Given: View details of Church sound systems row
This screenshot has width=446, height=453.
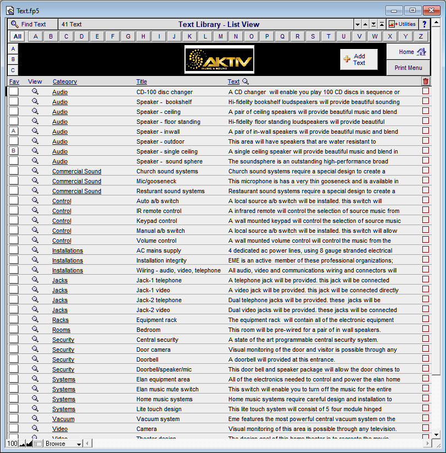Looking at the screenshot, I should click(x=35, y=171).
